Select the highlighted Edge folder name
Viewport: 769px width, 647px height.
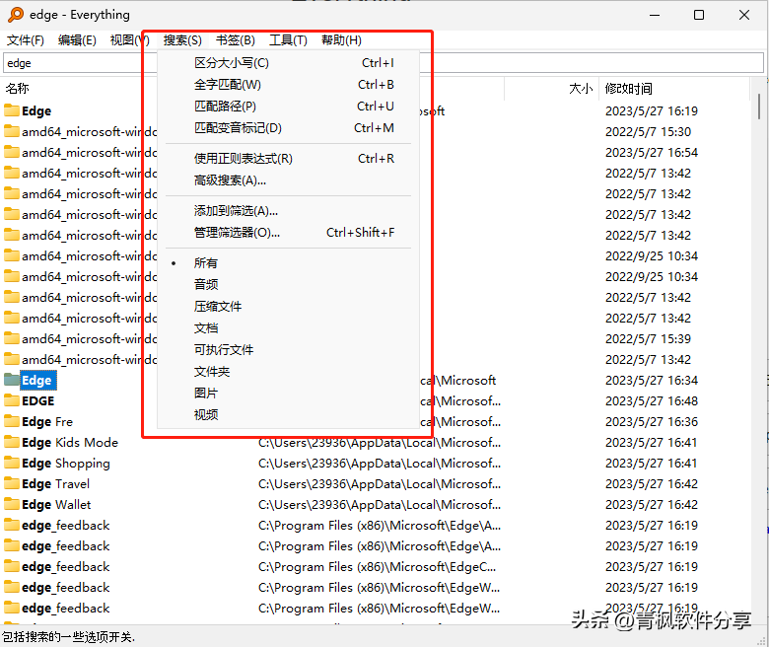[36, 380]
